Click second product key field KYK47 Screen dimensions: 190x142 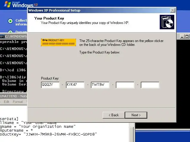[75, 85]
